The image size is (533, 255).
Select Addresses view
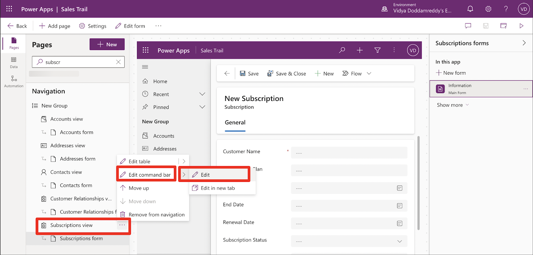pos(68,145)
